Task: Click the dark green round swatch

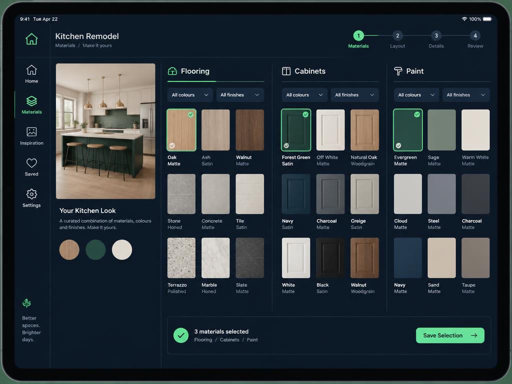Action: (95, 249)
